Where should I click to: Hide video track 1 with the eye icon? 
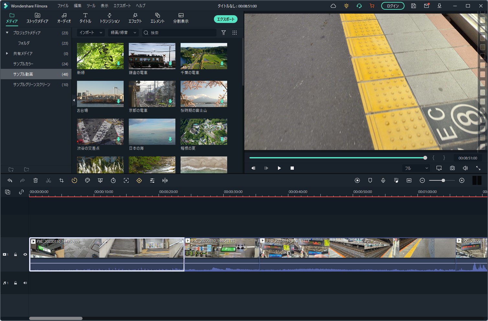tap(25, 255)
